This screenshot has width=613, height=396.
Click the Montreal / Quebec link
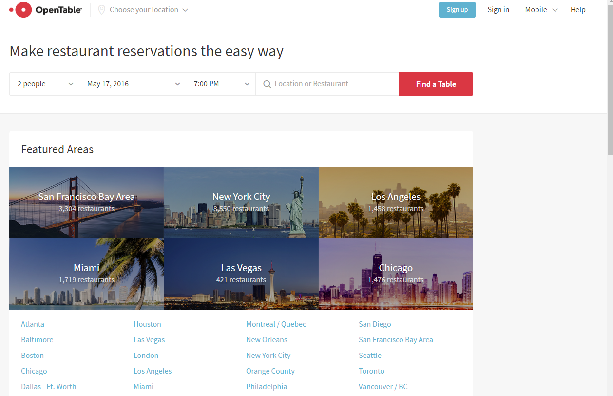click(x=276, y=324)
